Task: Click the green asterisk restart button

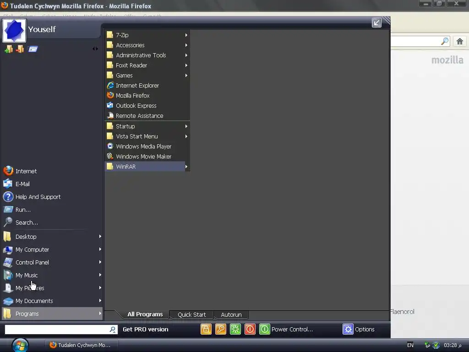Action: coord(235,329)
